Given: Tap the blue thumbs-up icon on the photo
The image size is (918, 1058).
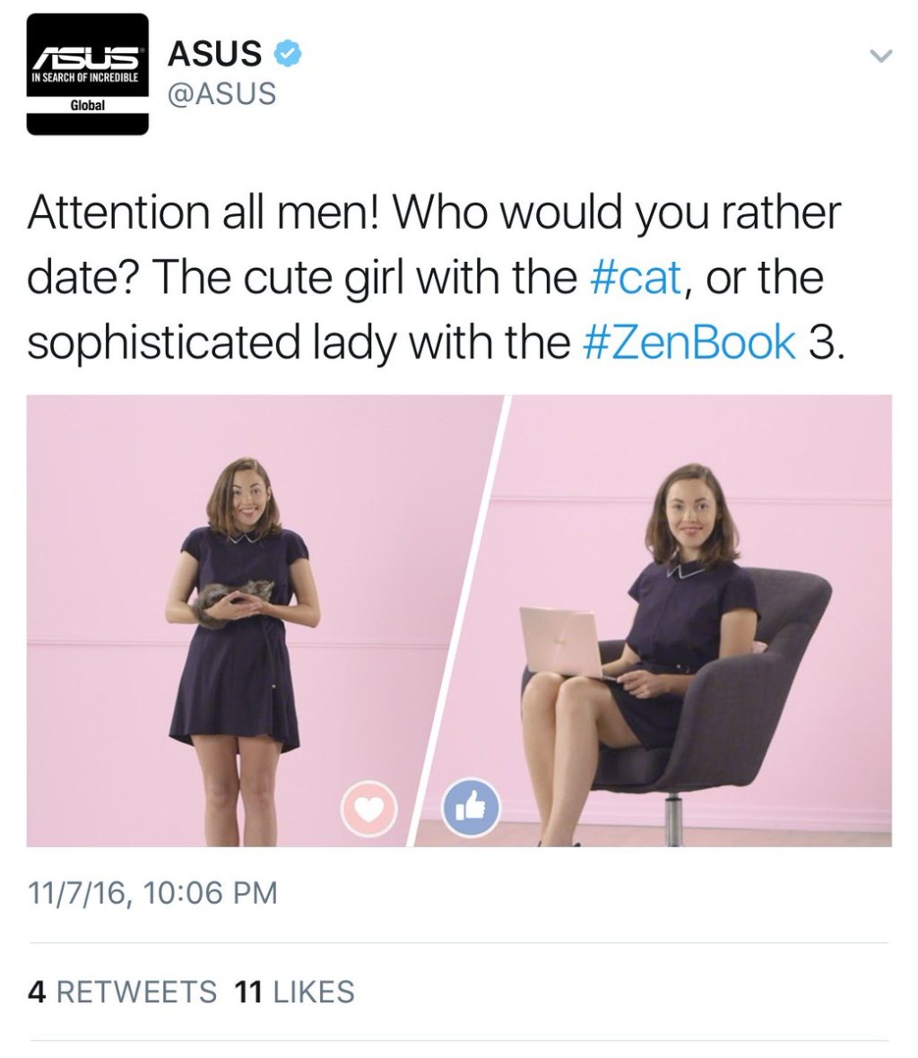Looking at the screenshot, I should 472,810.
